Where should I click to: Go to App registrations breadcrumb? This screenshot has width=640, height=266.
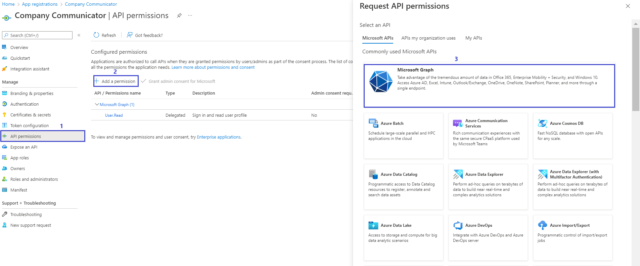click(x=40, y=4)
